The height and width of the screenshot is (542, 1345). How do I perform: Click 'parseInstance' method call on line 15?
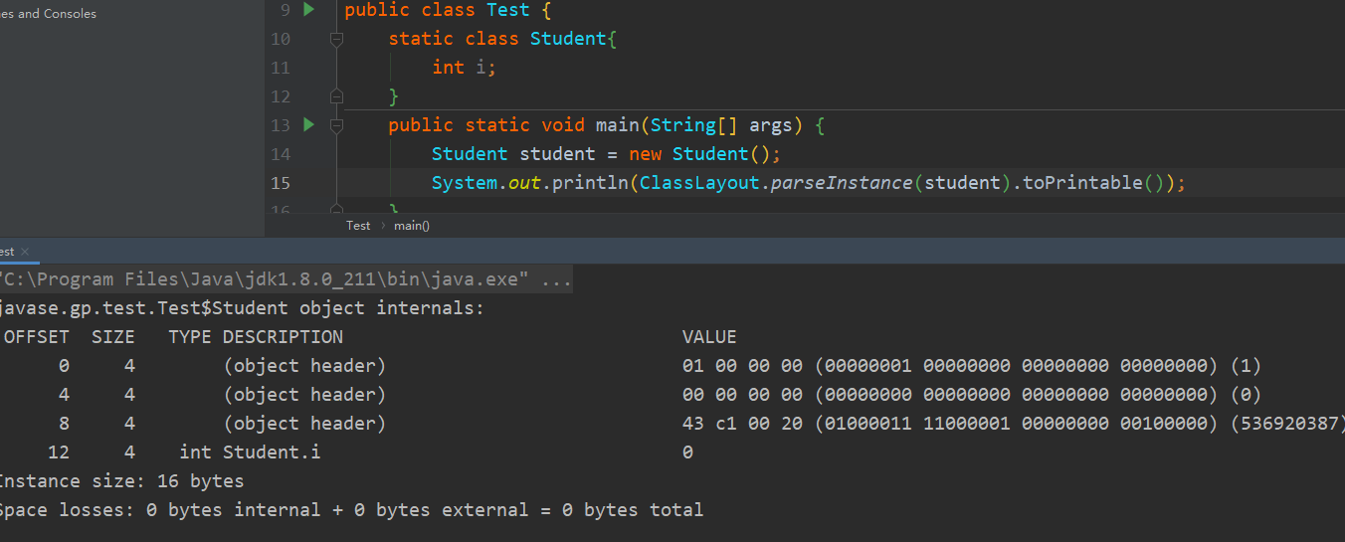pyautogui.click(x=842, y=183)
